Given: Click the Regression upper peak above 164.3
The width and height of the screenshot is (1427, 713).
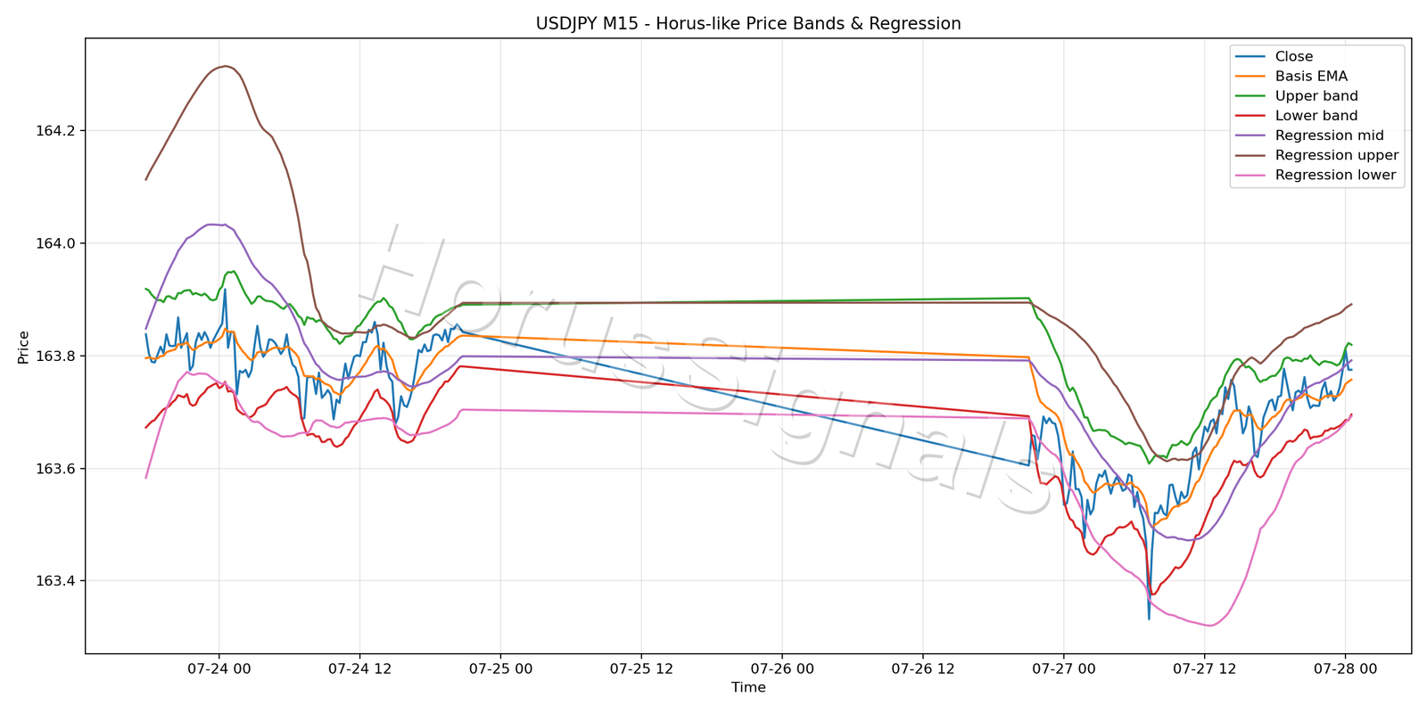Looking at the screenshot, I should (226, 66).
